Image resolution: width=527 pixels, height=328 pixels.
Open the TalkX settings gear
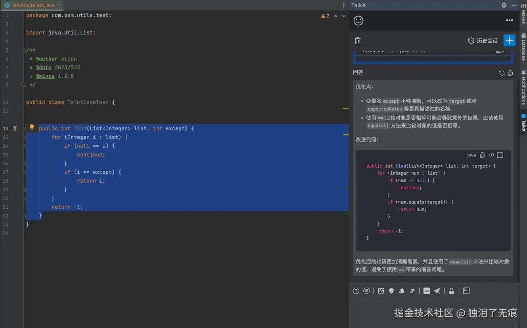point(504,5)
